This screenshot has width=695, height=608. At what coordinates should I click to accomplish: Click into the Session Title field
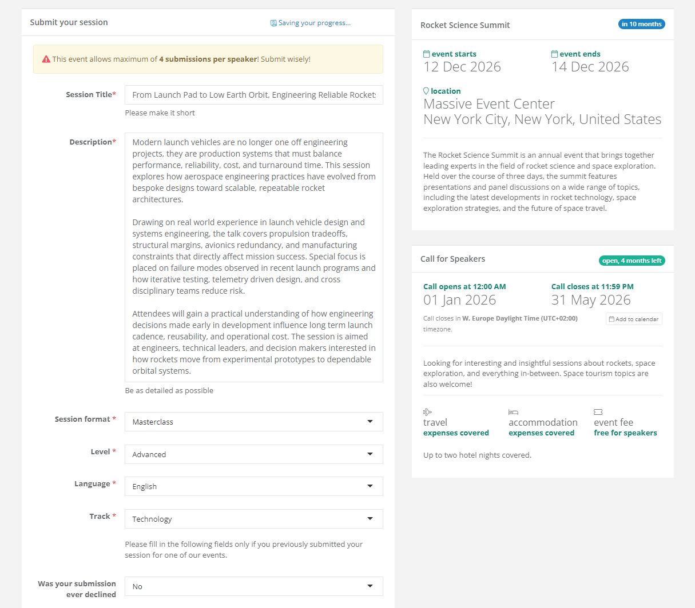[253, 95]
